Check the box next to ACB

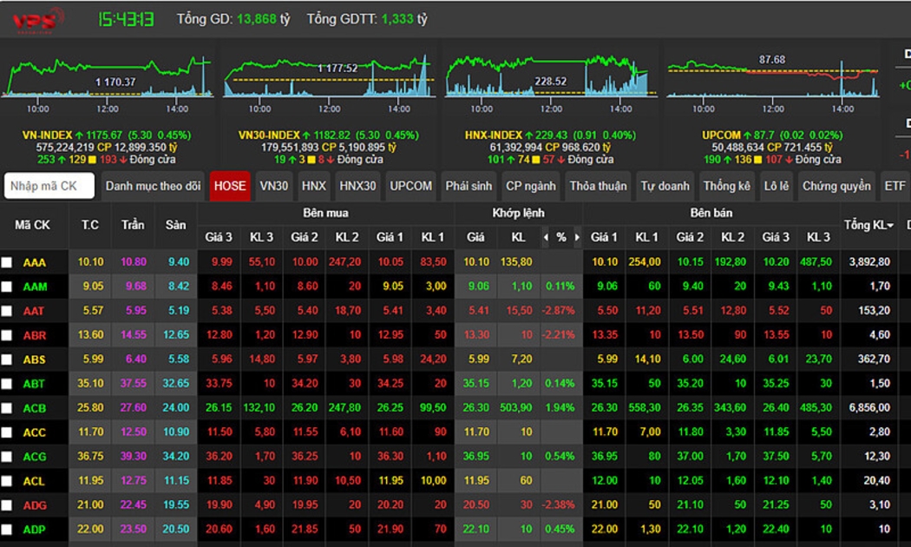7,408
